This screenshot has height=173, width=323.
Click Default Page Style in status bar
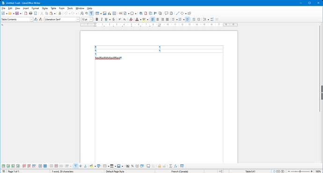coord(115,171)
